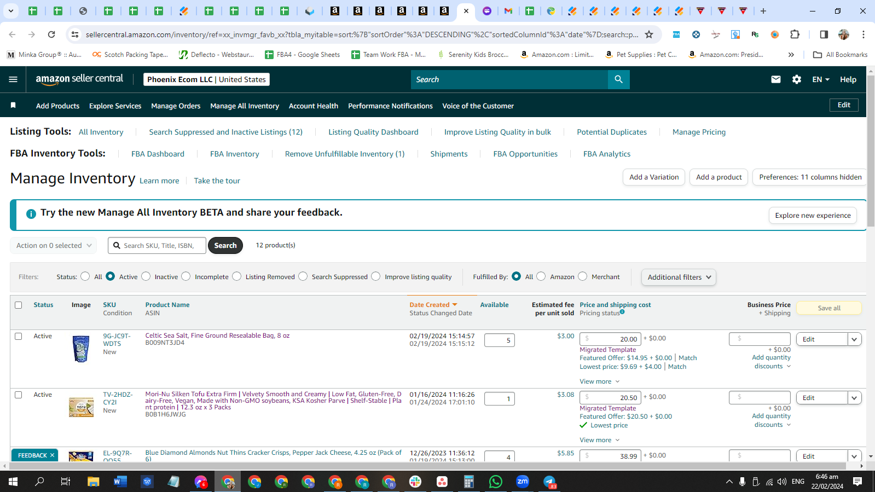This screenshot has width=875, height=492.
Task: Click Match next to the Featured Offer price
Action: (688, 358)
